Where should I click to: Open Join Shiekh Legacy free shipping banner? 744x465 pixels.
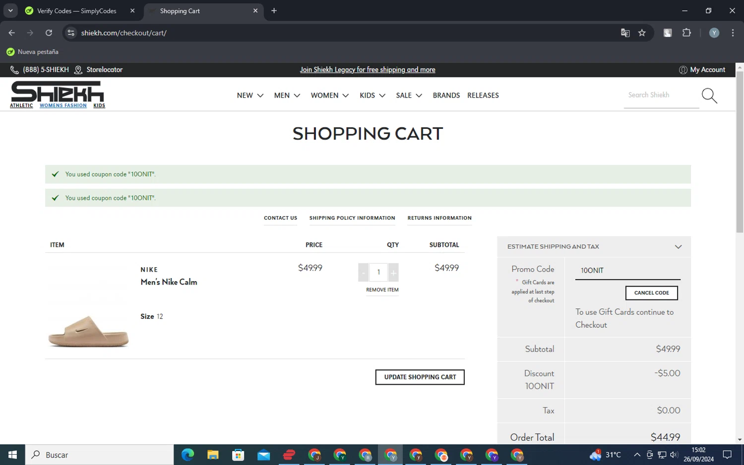[x=368, y=70]
